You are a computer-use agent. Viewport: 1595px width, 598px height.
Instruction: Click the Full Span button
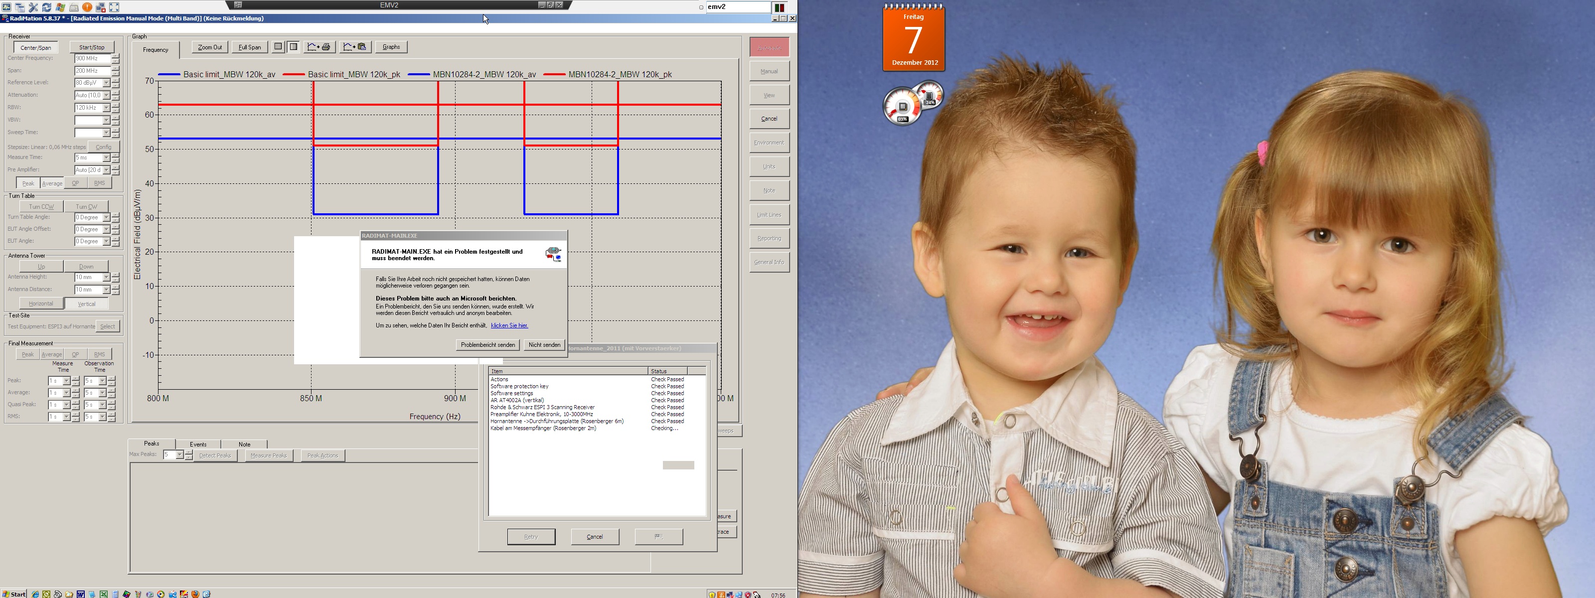click(x=250, y=47)
